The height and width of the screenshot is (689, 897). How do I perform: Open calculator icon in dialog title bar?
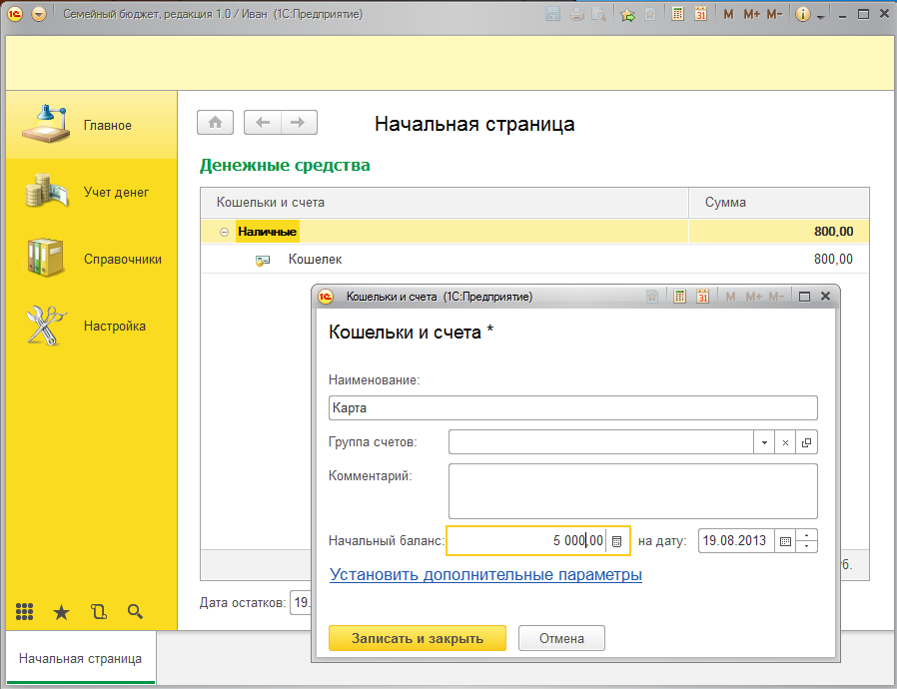point(679,297)
